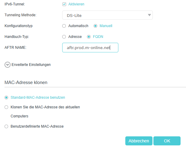Select Automatisch configuration type
The width and height of the screenshot is (186, 149).
tap(64, 26)
